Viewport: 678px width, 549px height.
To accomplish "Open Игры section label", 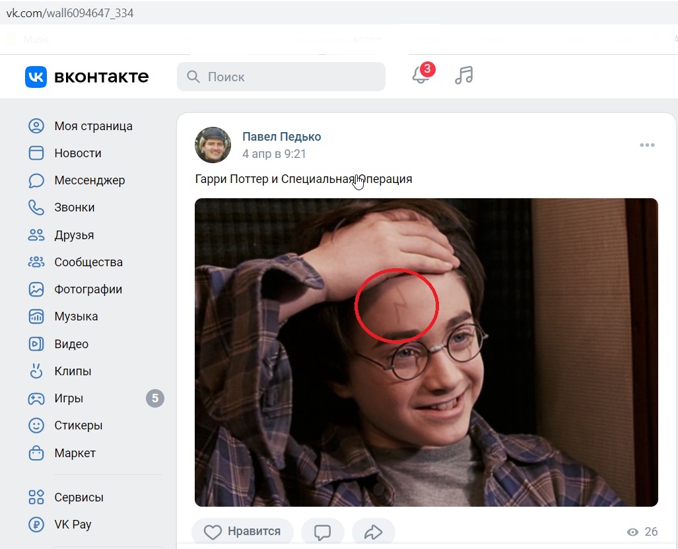I will point(69,398).
